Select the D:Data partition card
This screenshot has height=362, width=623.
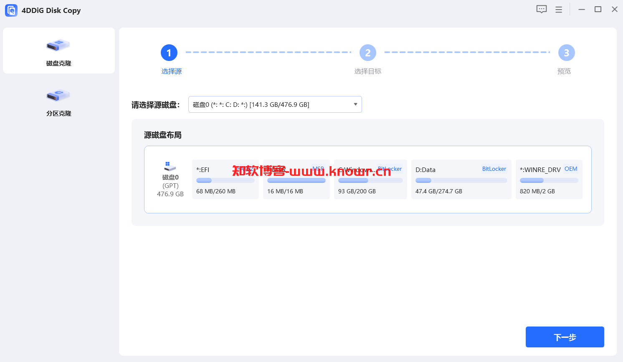coord(461,180)
